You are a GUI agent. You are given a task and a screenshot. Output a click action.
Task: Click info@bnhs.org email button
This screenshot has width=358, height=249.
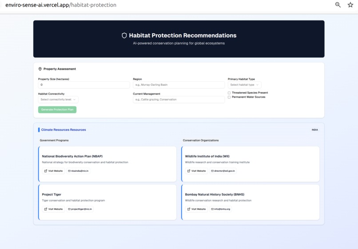221,209
